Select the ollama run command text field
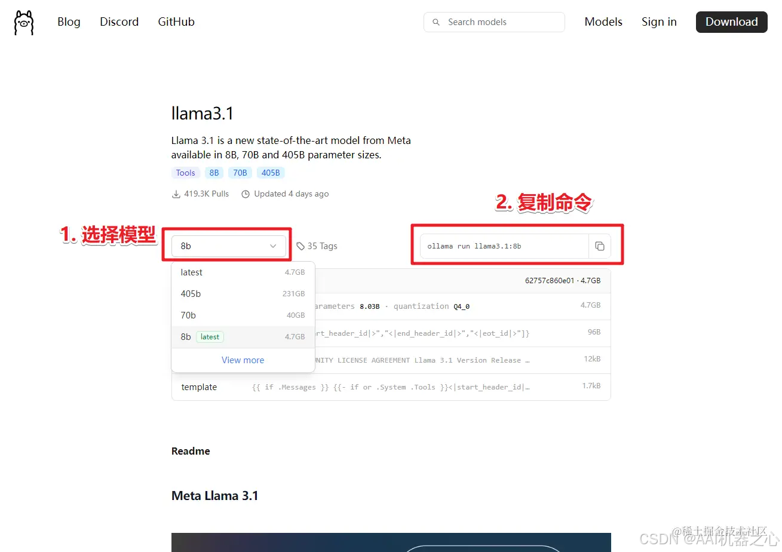The width and height of the screenshot is (782, 552). (x=504, y=246)
